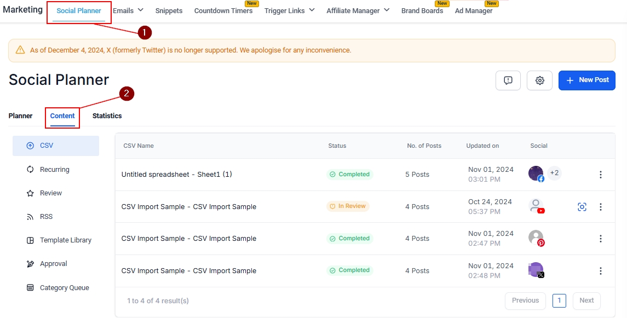627x318 pixels.
Task: Show the +2 additional social accounts
Action: tap(554, 174)
